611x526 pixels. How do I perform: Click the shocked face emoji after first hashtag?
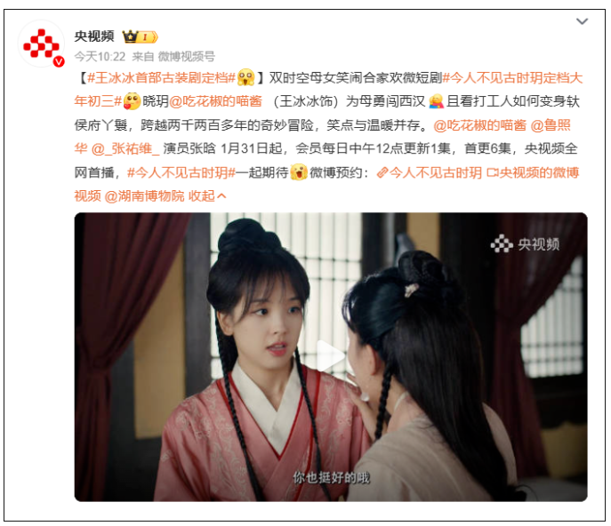(x=245, y=78)
